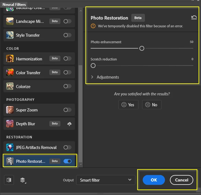This screenshot has width=201, height=195.
Task: Open the Output Smart filter dropdown
Action: [106, 180]
